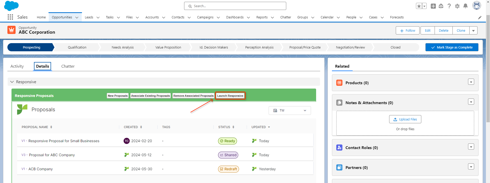Viewport: 490px width, 183px height.
Task: Open the Leads tab dropdown chevron
Action: point(98,17)
